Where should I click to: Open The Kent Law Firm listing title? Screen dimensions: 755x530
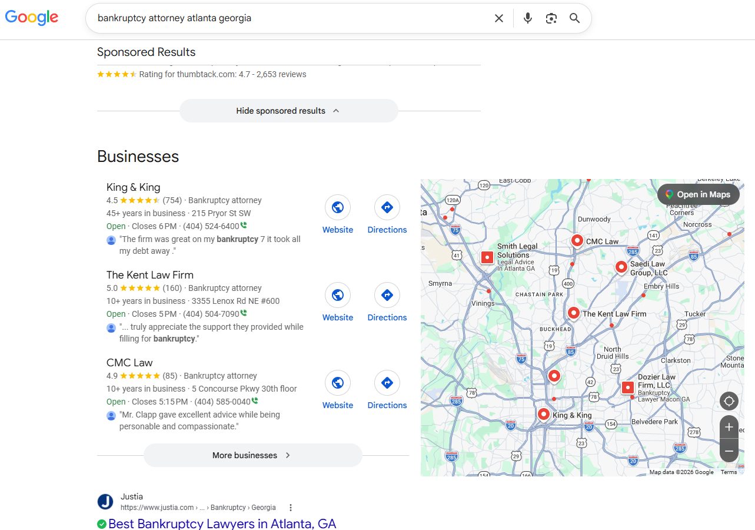point(149,275)
